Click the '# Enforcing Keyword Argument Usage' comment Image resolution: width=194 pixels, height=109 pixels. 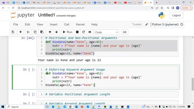pyautogui.click(x=75, y=70)
